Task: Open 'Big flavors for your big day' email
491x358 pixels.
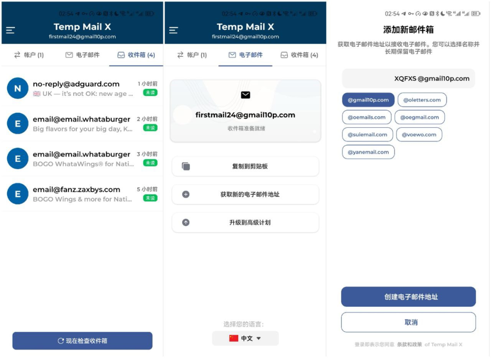Action: (82, 124)
